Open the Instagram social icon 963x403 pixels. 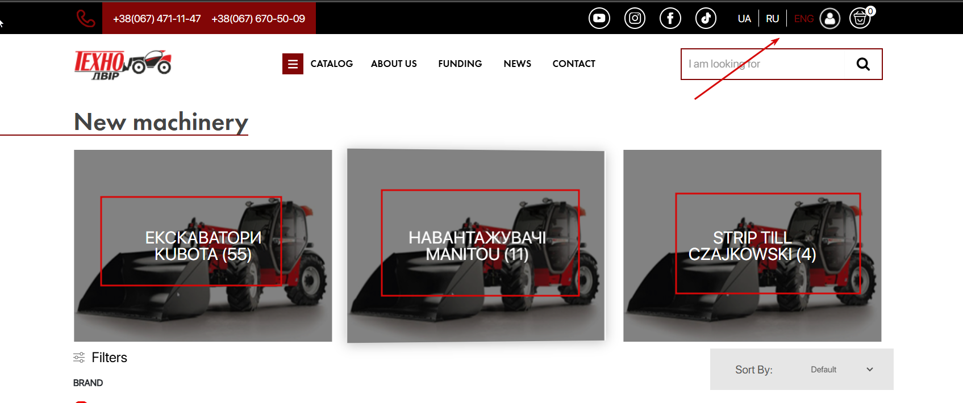(635, 18)
